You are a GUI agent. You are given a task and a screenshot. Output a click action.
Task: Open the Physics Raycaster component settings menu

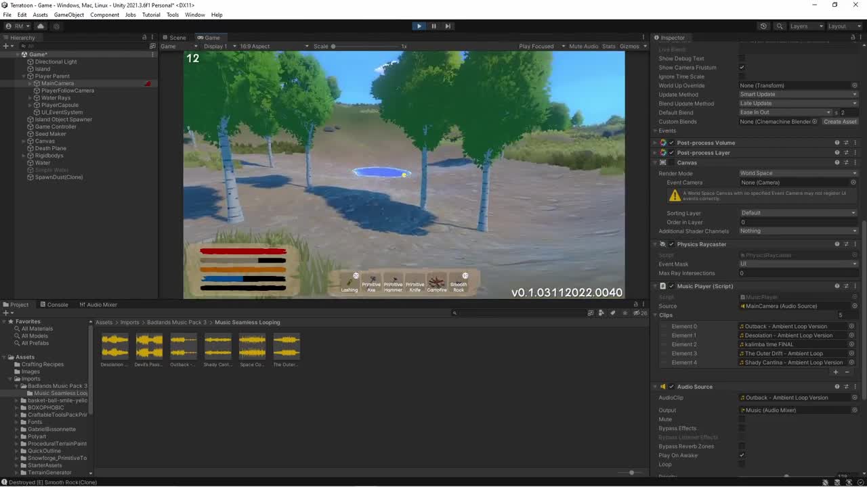(x=855, y=243)
